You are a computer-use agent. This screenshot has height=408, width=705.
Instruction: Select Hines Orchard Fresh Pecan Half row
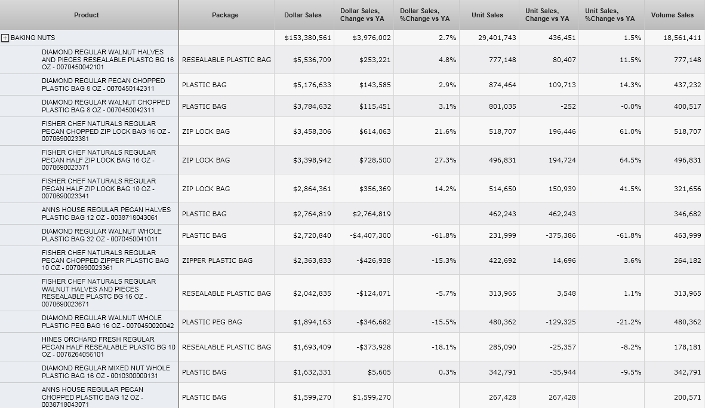click(108, 347)
